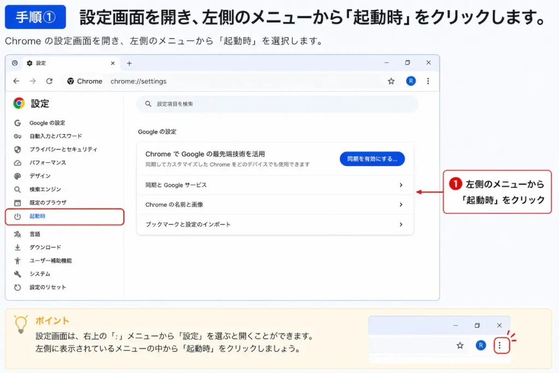Open the three-dot Chrome menu in the main window

pyautogui.click(x=428, y=81)
